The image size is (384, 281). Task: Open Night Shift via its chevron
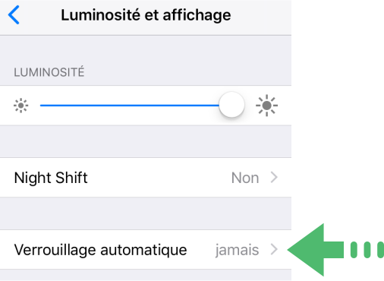click(x=274, y=178)
